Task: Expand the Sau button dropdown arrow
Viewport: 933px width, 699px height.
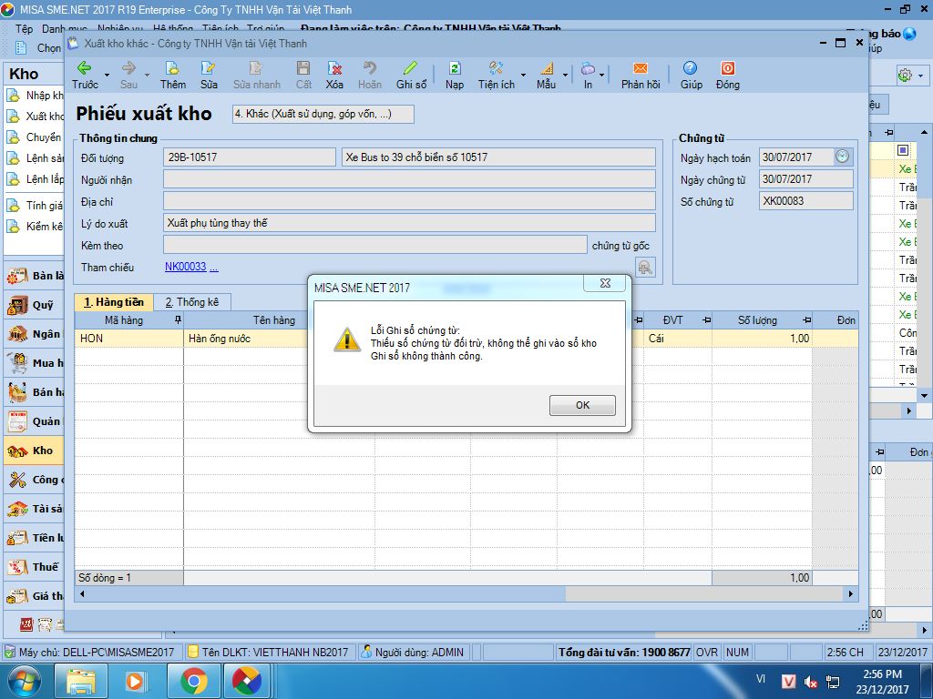Action: pos(147,75)
